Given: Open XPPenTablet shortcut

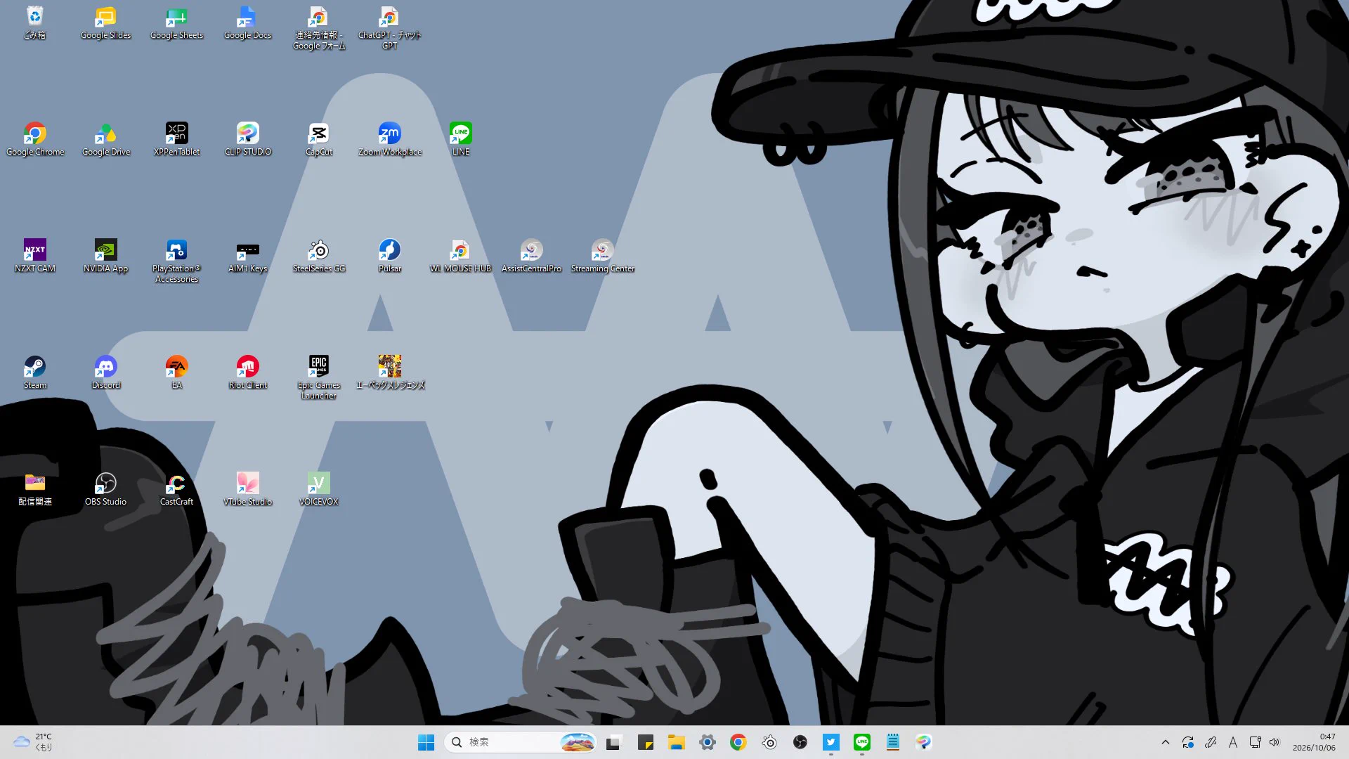Looking at the screenshot, I should pos(176,139).
